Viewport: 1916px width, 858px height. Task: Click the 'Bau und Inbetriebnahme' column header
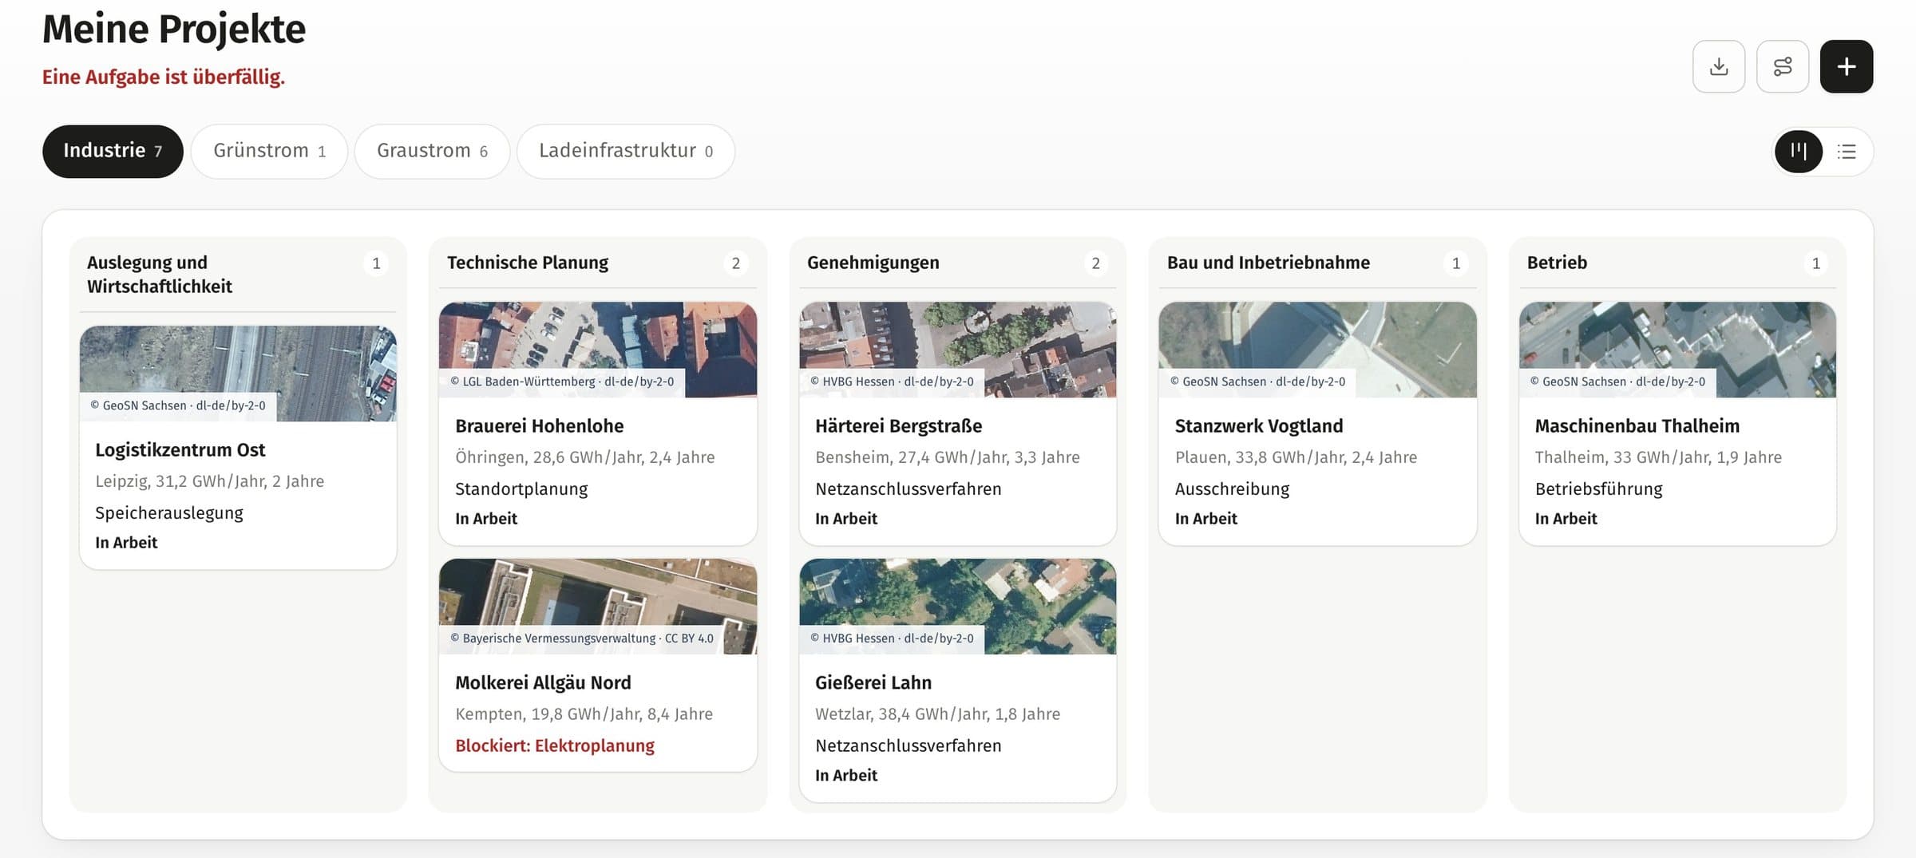pyautogui.click(x=1269, y=263)
